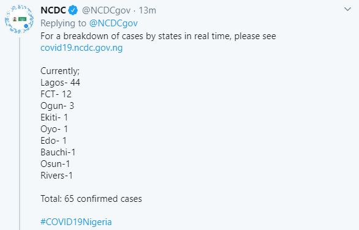The image size is (359, 230).
Task: Click the gray @NCDCgov handle beside name
Action: [106, 10]
